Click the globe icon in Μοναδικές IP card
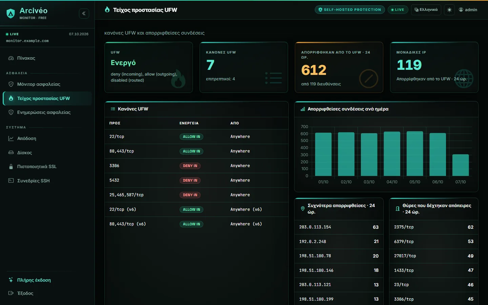 (464, 79)
